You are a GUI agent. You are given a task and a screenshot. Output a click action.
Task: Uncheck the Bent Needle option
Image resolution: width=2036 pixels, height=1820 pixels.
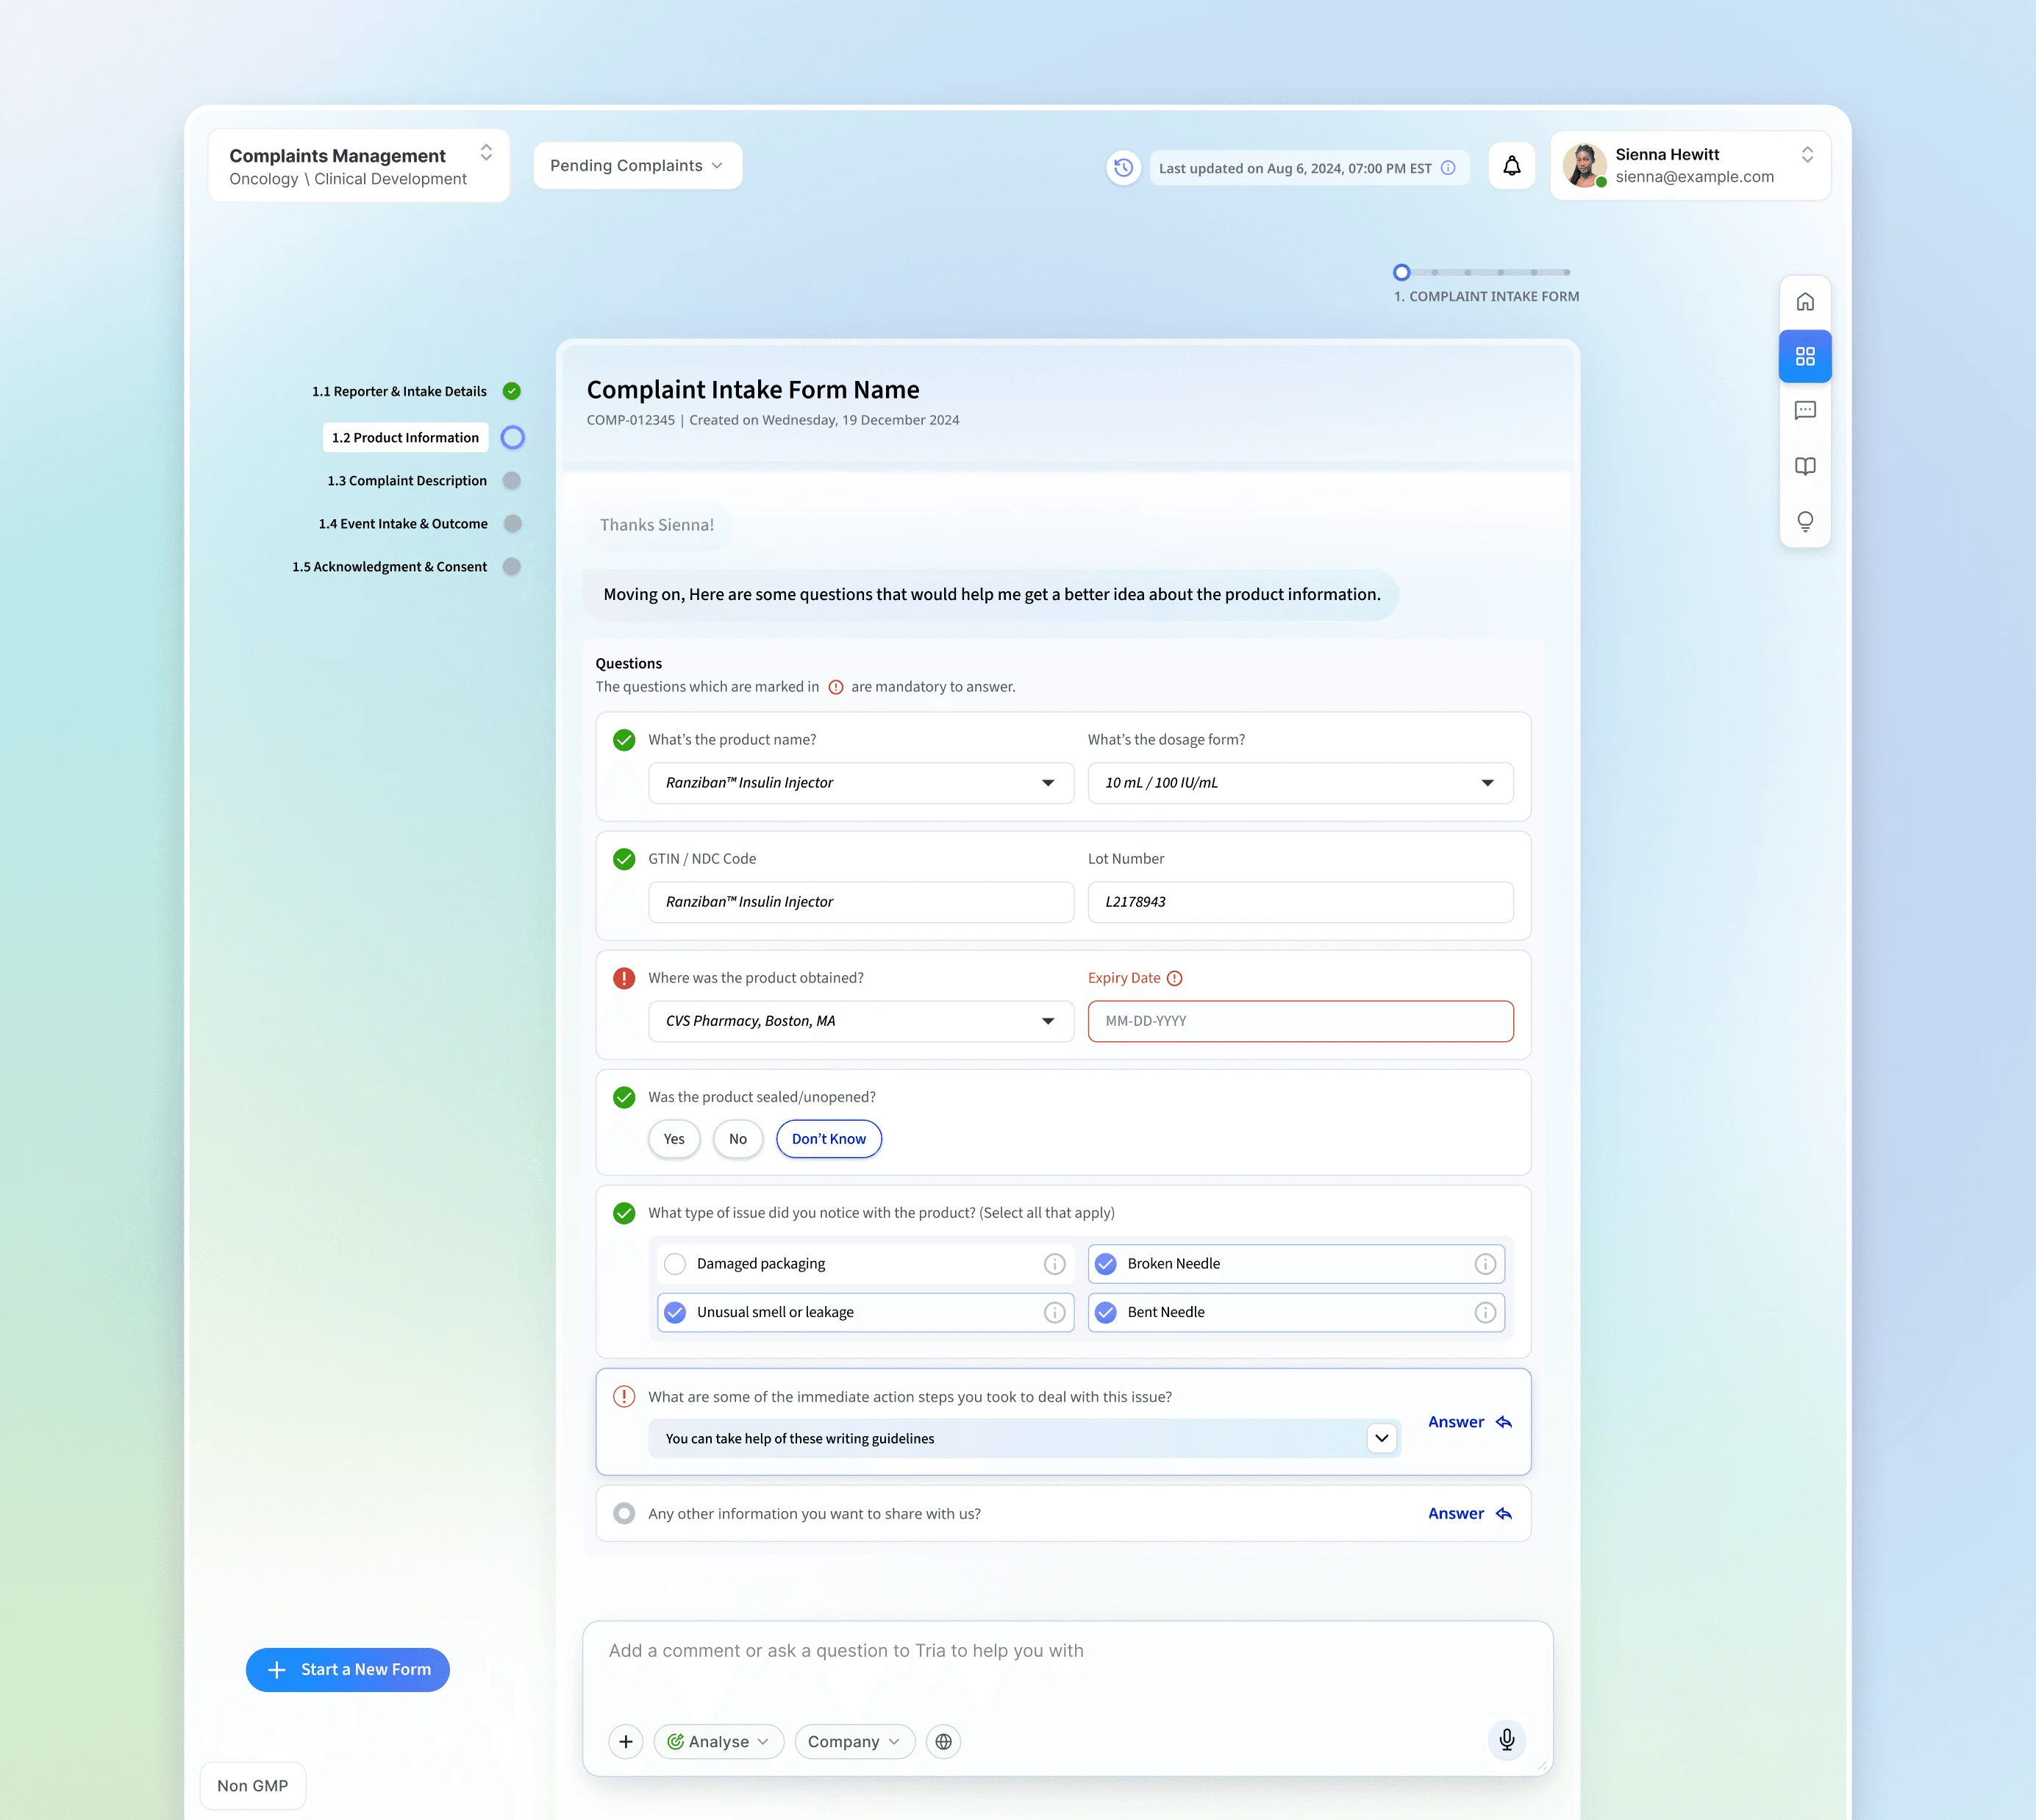click(x=1105, y=1312)
